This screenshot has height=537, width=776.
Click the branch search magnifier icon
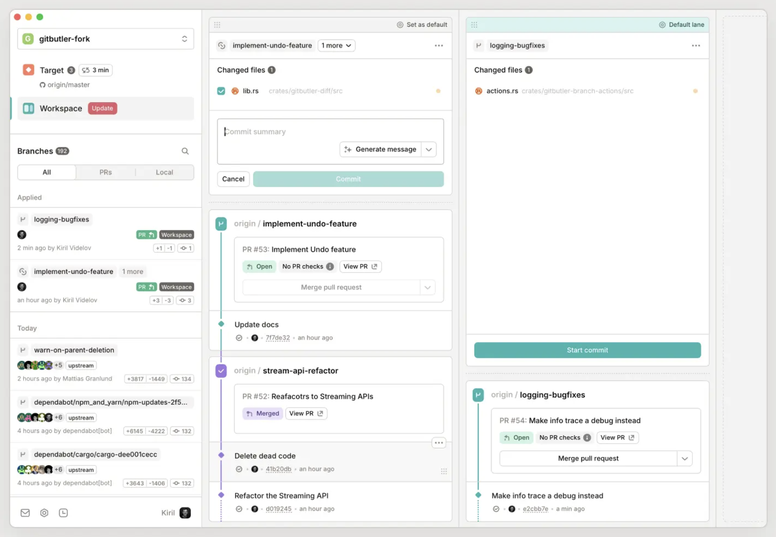pyautogui.click(x=185, y=151)
